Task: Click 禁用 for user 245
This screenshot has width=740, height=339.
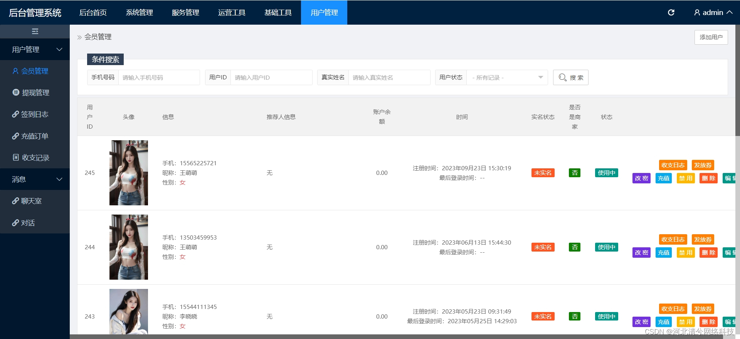Action: click(x=686, y=178)
